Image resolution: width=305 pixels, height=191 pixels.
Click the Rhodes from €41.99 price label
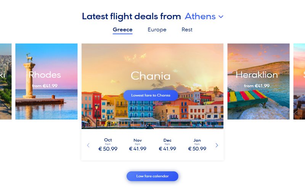point(45,86)
